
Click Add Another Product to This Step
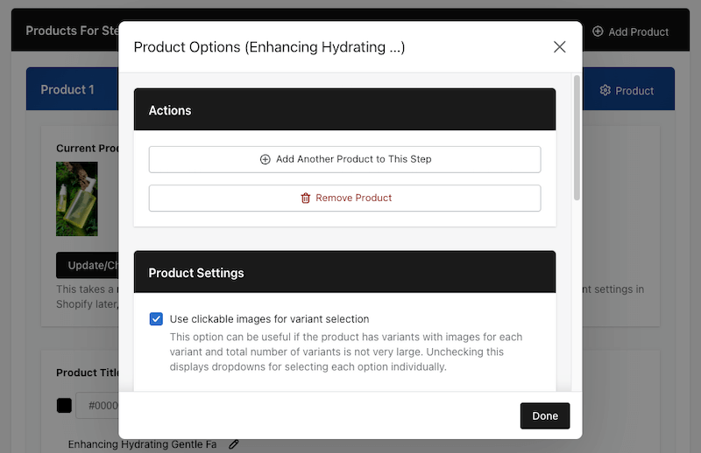click(x=344, y=159)
